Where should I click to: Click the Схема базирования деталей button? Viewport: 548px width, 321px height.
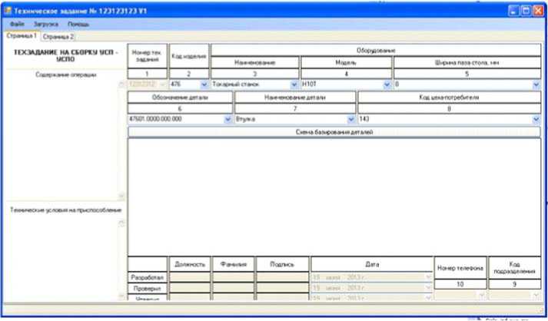(334, 132)
